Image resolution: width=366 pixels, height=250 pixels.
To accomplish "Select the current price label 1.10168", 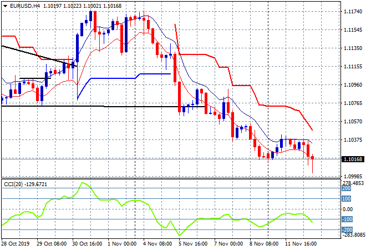I will pyautogui.click(x=354, y=159).
